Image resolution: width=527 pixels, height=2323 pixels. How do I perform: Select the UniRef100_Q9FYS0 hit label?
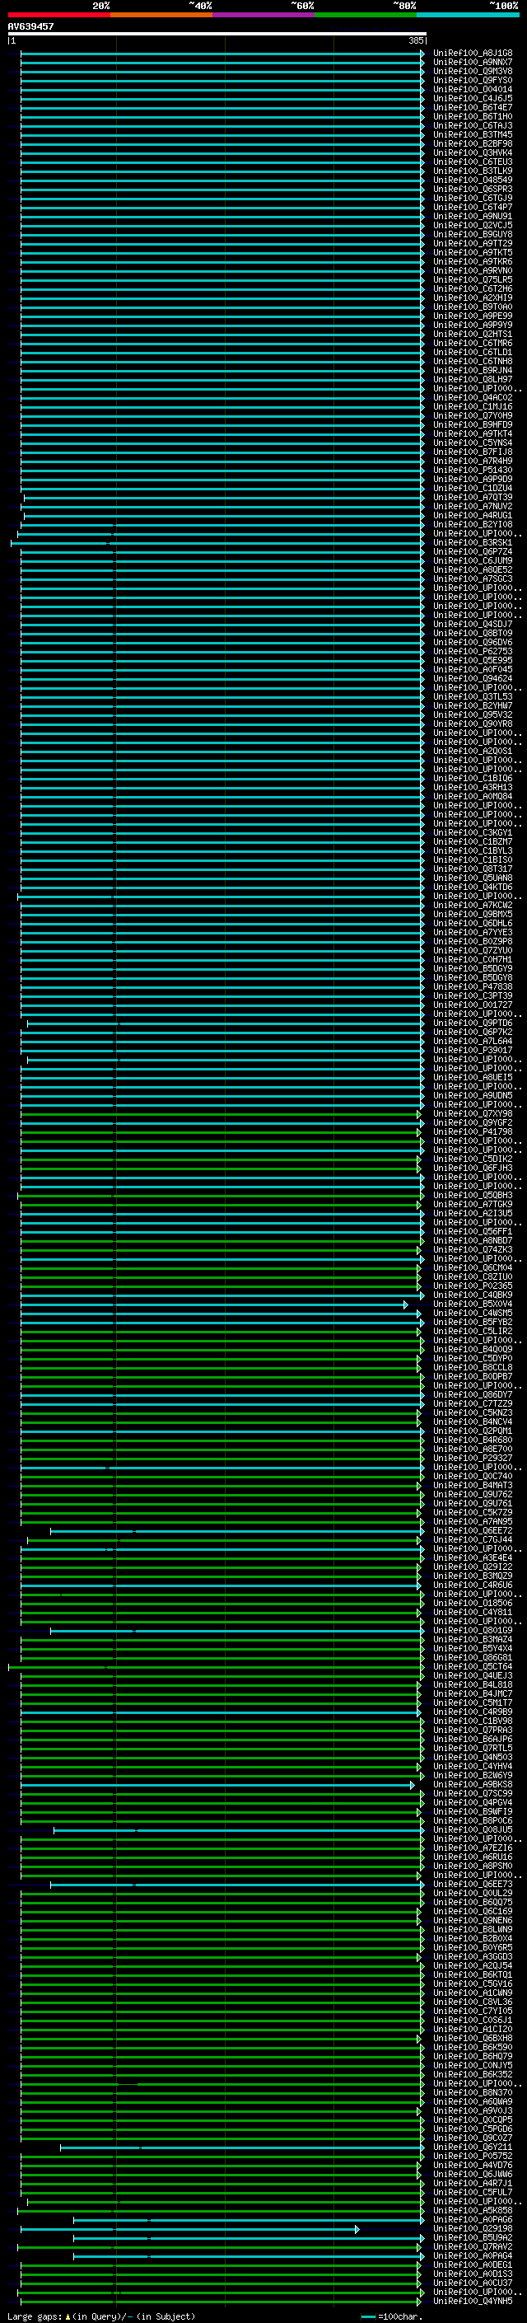point(473,80)
